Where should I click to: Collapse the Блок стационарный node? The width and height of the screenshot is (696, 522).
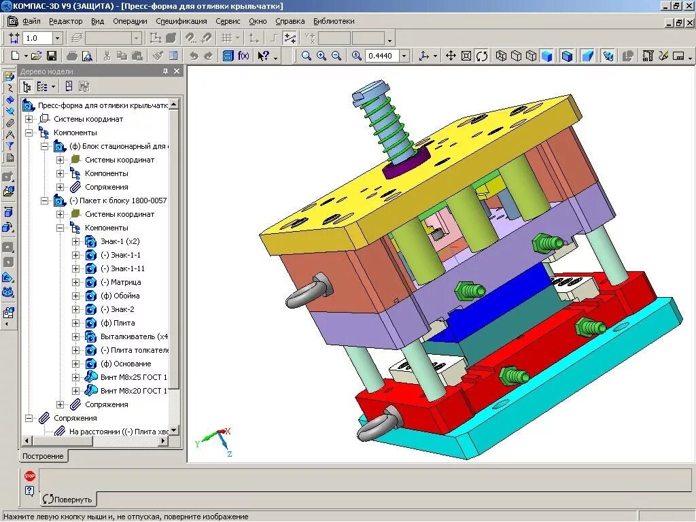pyautogui.click(x=44, y=147)
